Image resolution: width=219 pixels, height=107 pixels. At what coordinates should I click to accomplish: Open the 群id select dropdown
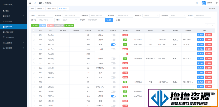tap(70, 20)
